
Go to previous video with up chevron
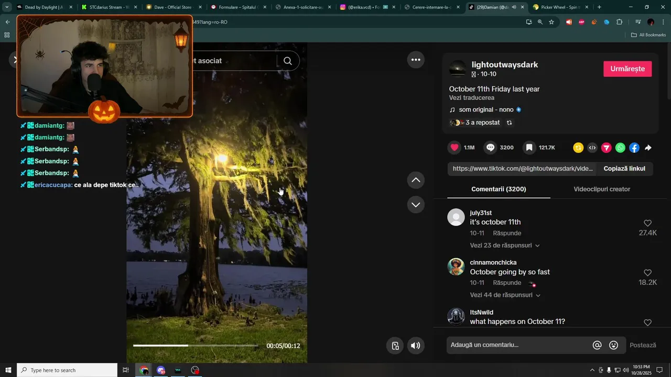pyautogui.click(x=416, y=180)
